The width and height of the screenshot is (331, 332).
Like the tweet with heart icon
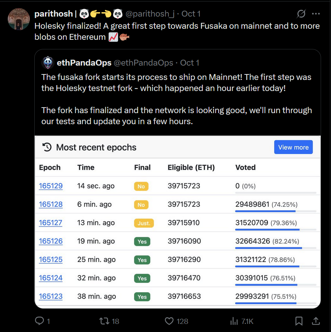(x=169, y=321)
